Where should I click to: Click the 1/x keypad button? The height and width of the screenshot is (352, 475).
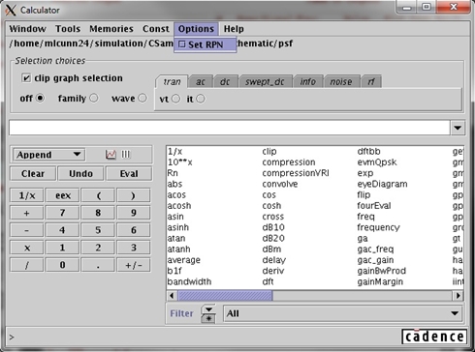pyautogui.click(x=27, y=195)
